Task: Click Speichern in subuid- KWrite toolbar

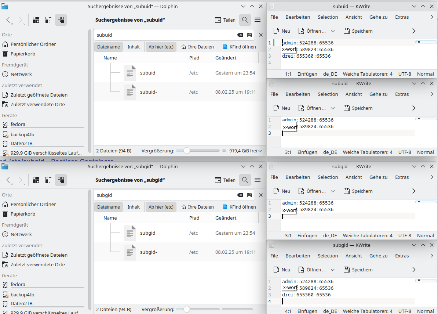Action: click(x=358, y=108)
